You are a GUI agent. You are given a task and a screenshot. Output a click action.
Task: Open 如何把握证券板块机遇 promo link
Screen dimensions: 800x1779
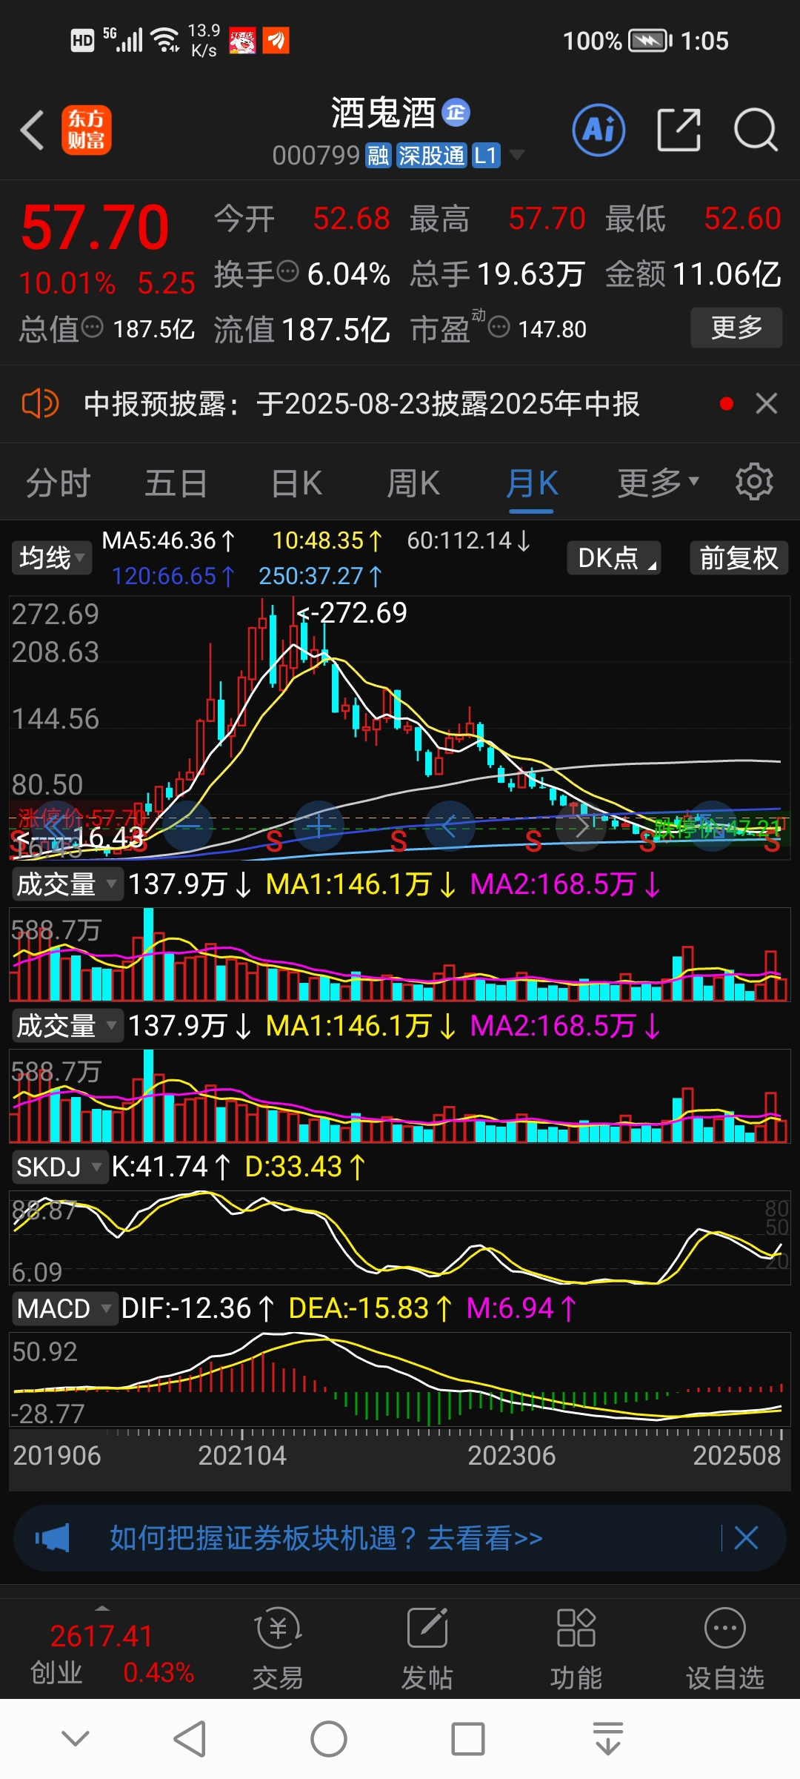tap(326, 1538)
